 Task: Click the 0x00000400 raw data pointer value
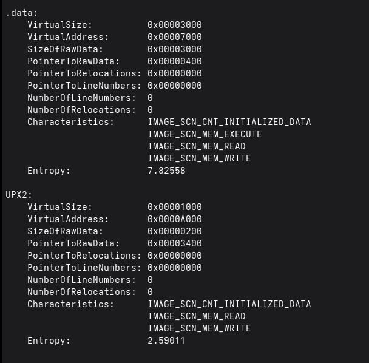point(175,61)
